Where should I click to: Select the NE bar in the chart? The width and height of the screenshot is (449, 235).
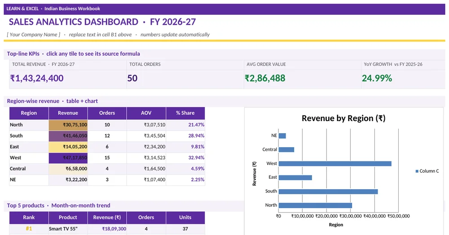(282, 136)
